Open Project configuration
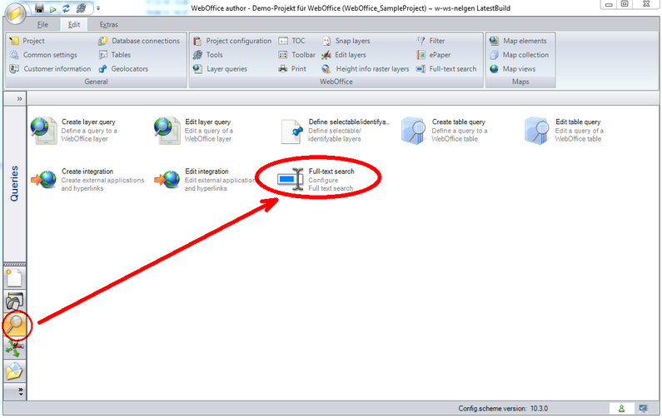 point(232,41)
